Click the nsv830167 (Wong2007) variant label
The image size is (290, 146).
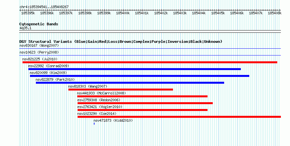point(39,45)
